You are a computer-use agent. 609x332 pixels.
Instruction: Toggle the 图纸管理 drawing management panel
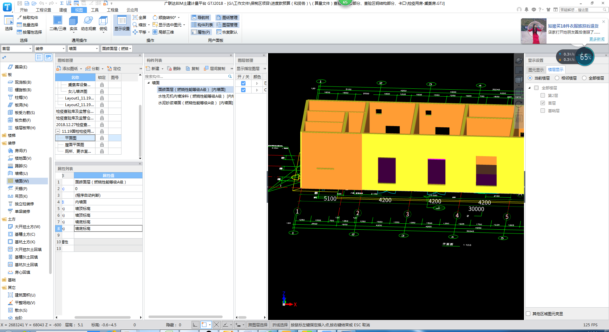pyautogui.click(x=227, y=17)
